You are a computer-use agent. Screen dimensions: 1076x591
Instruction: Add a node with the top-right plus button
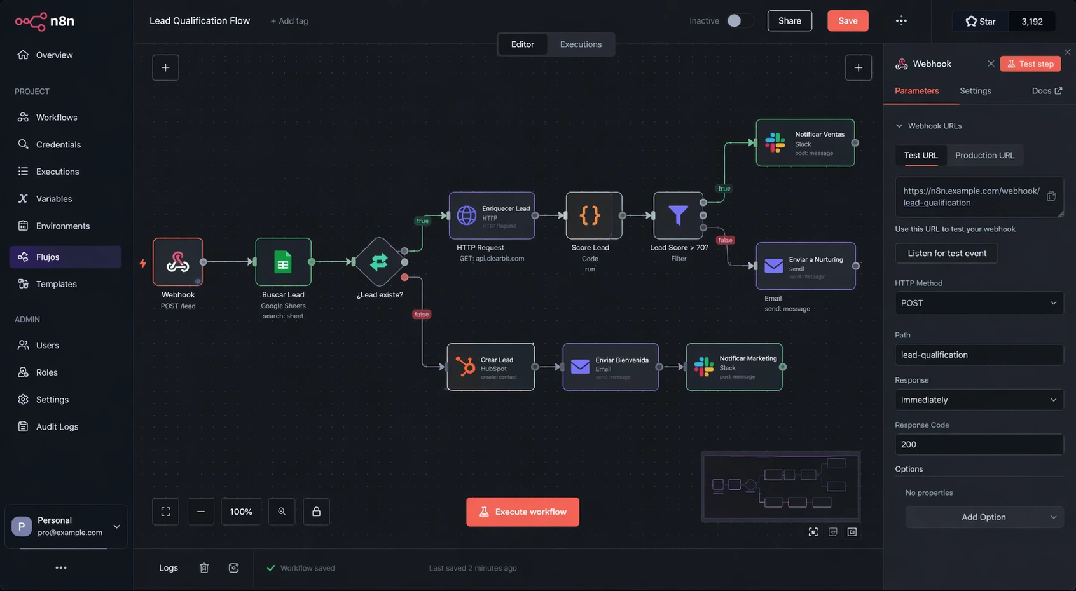point(859,67)
